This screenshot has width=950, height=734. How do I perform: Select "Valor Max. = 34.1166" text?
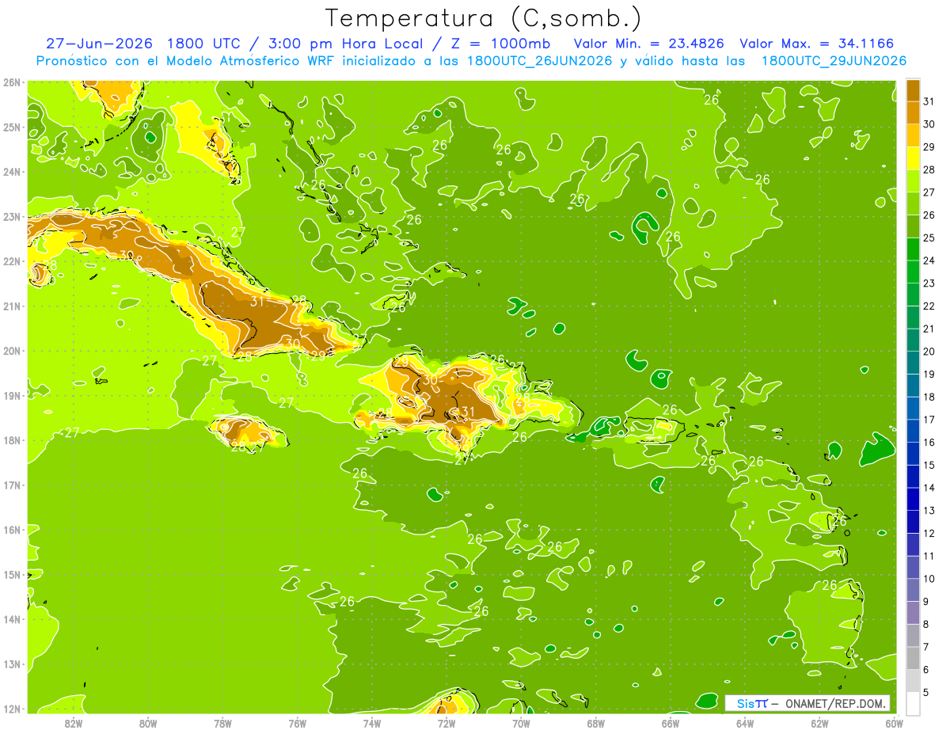click(817, 44)
